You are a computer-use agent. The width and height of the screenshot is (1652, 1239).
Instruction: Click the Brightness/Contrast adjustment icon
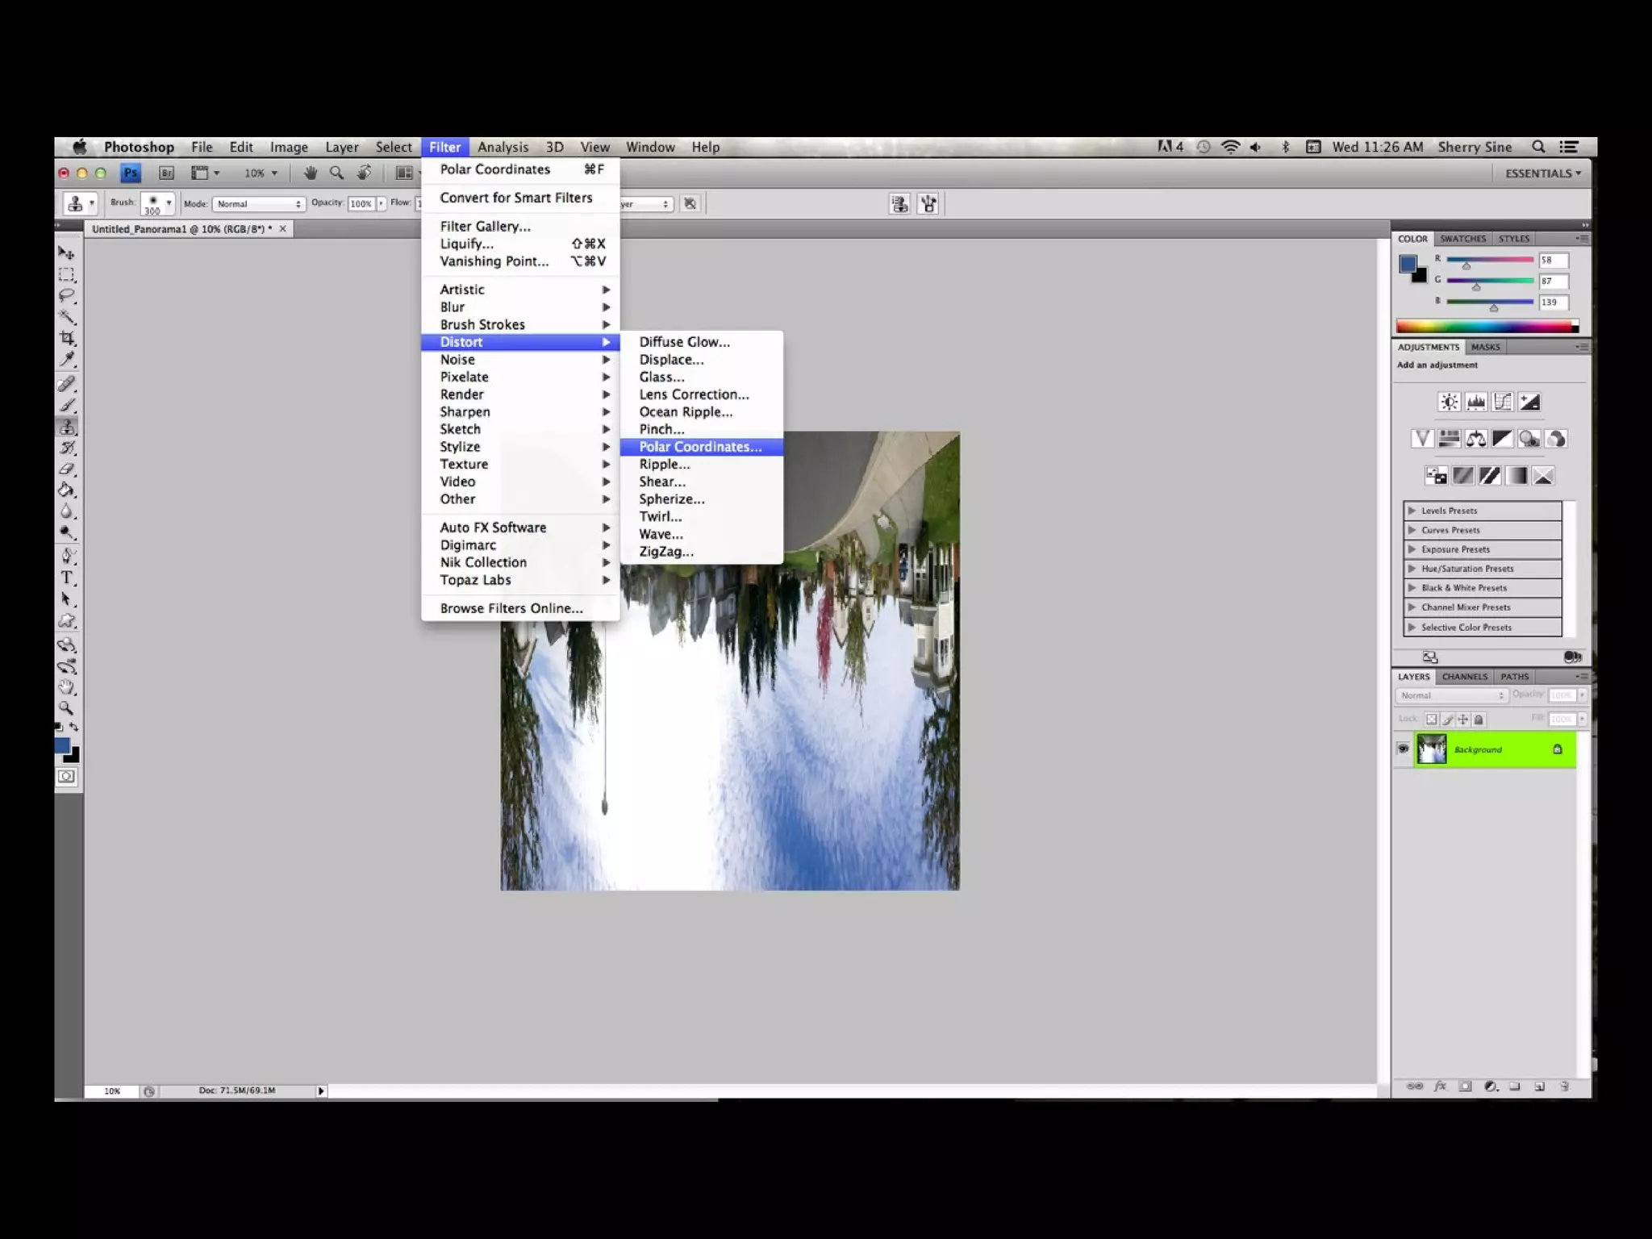(x=1450, y=402)
